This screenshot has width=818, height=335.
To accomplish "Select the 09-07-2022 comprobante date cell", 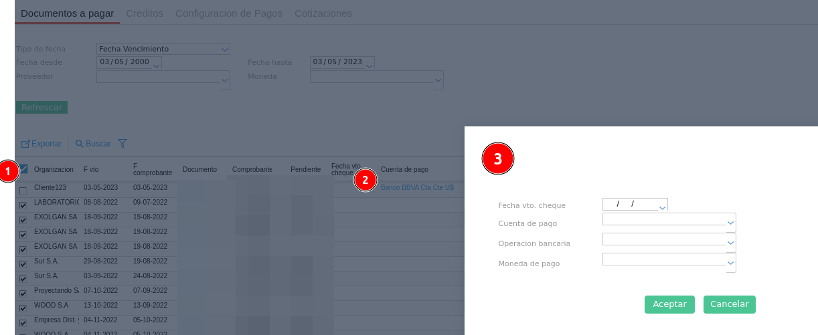I will 150,202.
